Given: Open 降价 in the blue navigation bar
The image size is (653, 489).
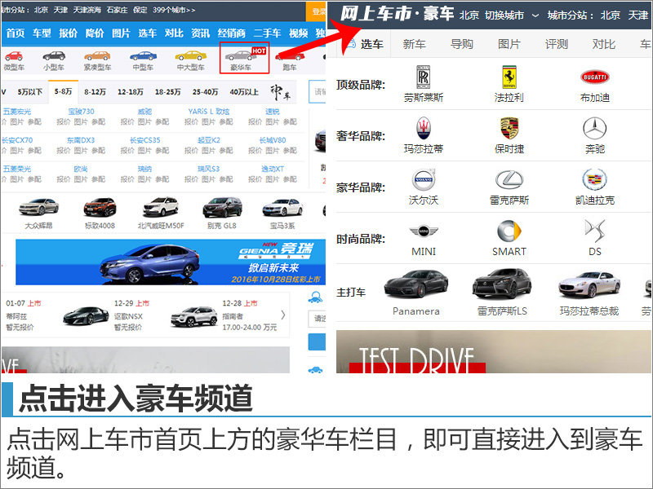Looking at the screenshot, I should click(95, 33).
